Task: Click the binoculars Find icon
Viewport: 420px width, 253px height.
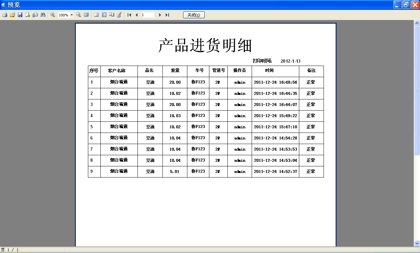Action: (x=43, y=15)
